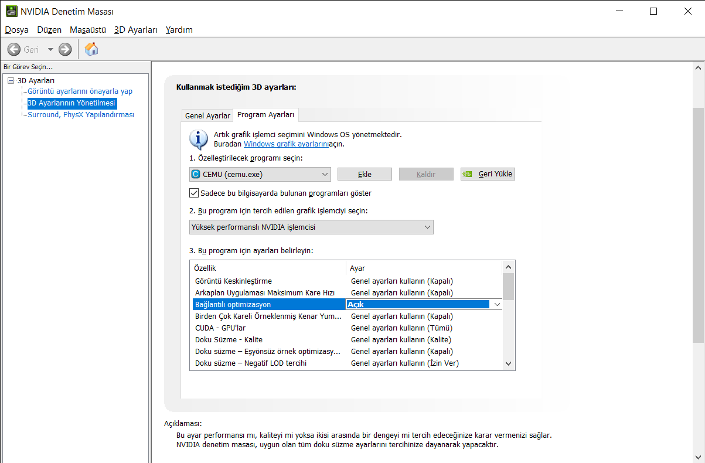This screenshot has width=705, height=463.
Task: Click the Geri back arrow icon
Action: [14, 49]
